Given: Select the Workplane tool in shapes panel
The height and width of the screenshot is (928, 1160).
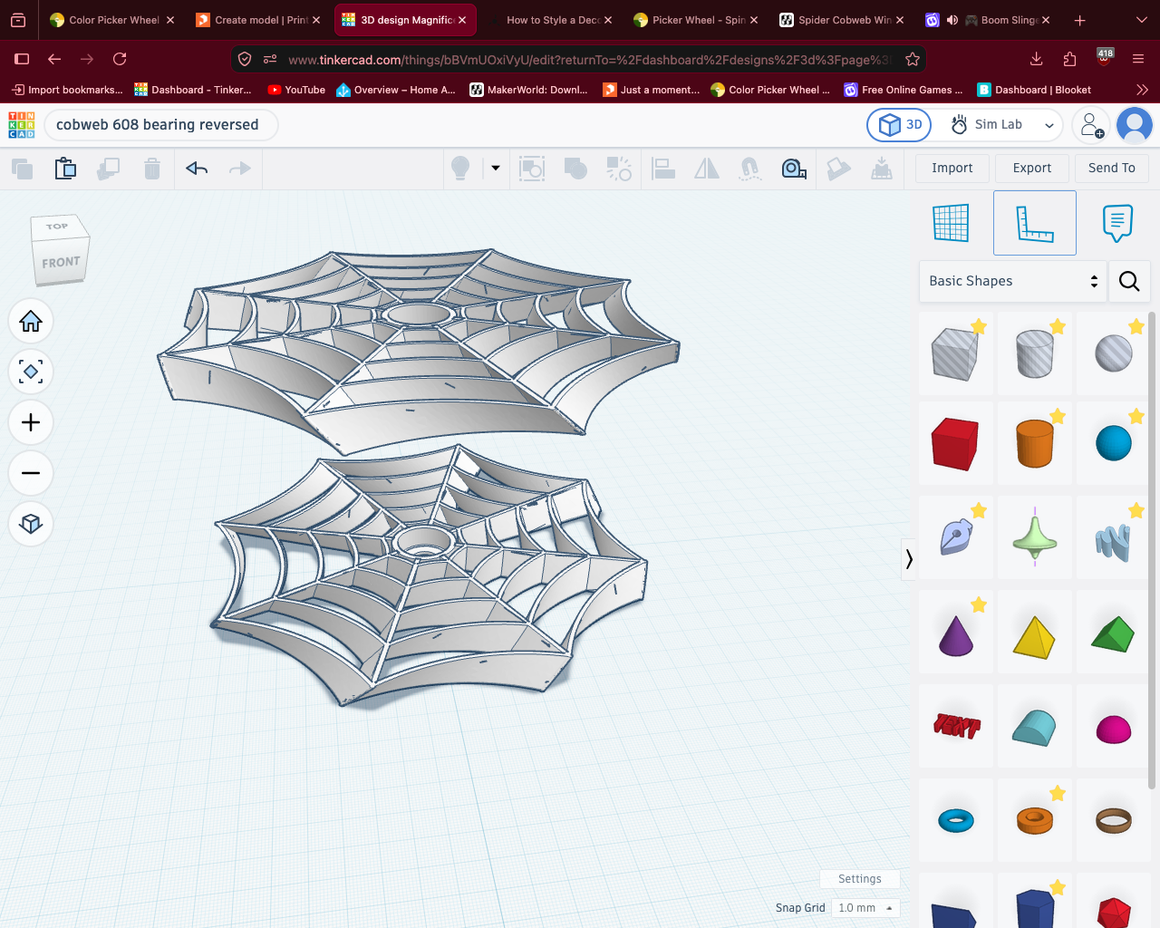Looking at the screenshot, I should pos(952,223).
